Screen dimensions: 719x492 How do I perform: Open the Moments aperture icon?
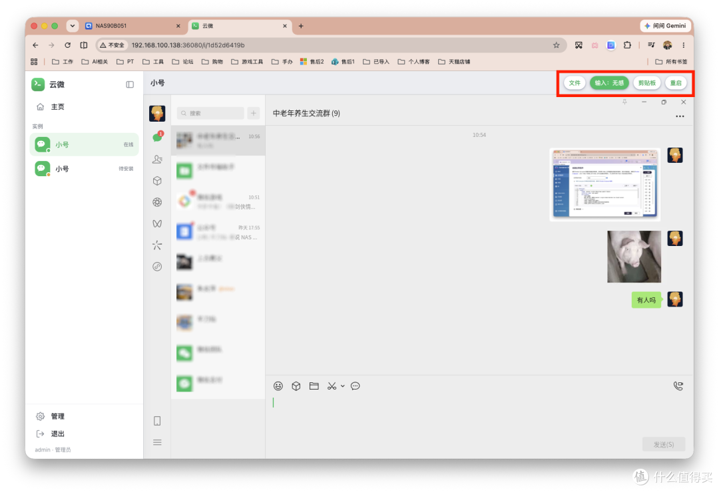click(157, 202)
